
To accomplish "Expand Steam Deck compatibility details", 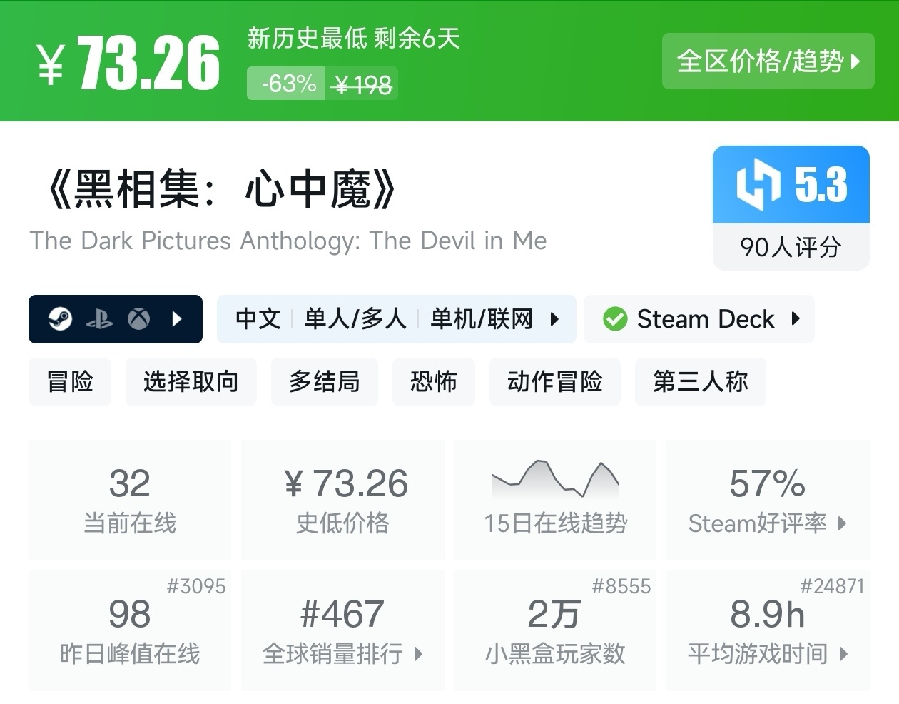I will (x=796, y=318).
